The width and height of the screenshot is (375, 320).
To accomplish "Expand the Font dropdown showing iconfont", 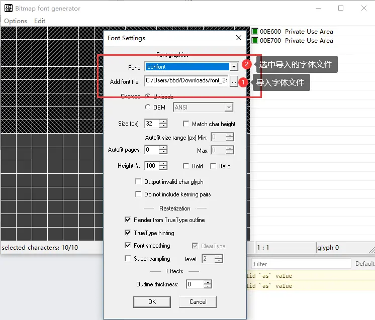I will point(234,67).
